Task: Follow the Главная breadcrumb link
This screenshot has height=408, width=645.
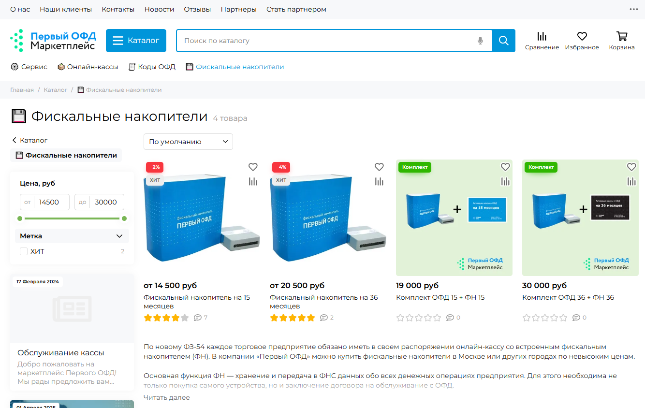Action: click(22, 90)
